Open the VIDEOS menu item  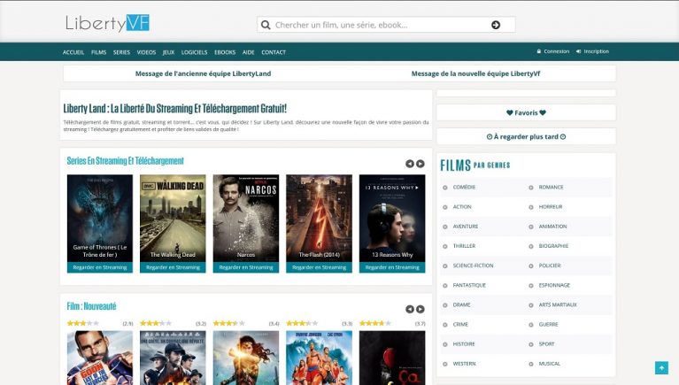point(146,52)
